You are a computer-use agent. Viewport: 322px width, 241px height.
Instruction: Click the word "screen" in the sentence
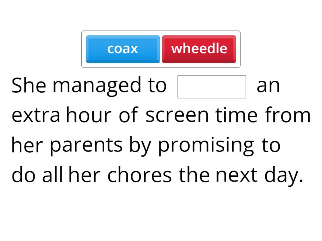coord(178,115)
